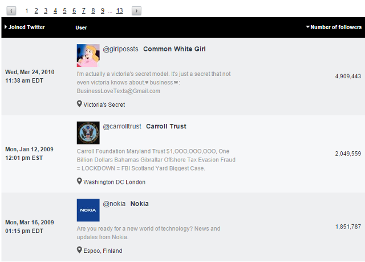
Task: Open the Nokia logo avatar
Action: (x=88, y=210)
